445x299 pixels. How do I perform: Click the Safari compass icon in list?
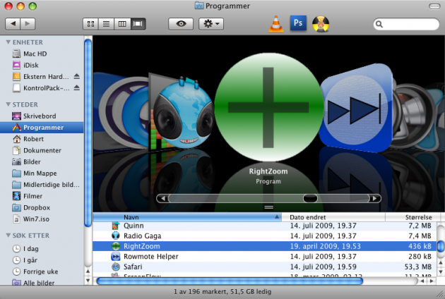click(116, 267)
